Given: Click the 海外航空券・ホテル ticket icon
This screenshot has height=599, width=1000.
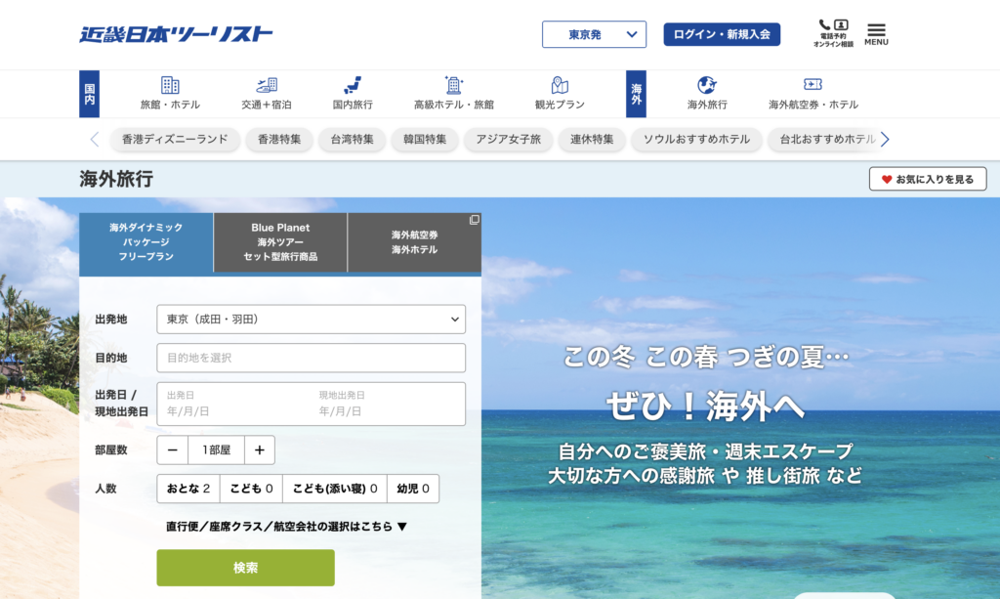Looking at the screenshot, I should 812,85.
